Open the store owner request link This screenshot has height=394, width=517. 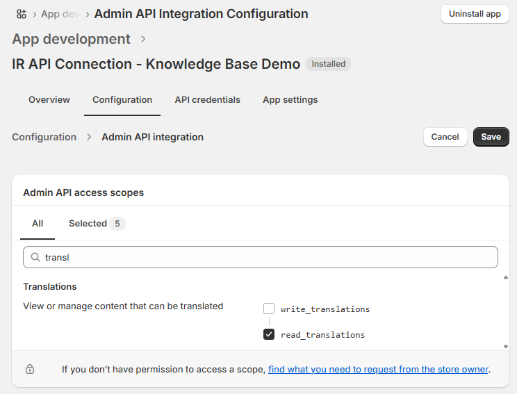[378, 370]
